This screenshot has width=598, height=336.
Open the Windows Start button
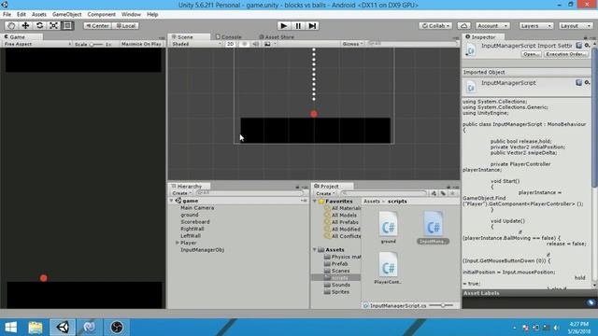pyautogui.click(x=10, y=328)
